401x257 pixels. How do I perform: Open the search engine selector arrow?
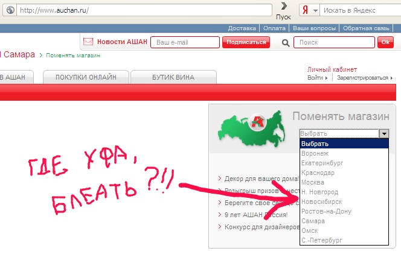coord(315,10)
